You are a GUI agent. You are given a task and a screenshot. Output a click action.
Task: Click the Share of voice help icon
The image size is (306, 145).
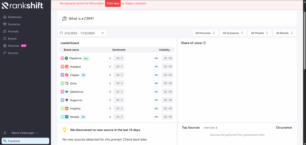point(204,43)
